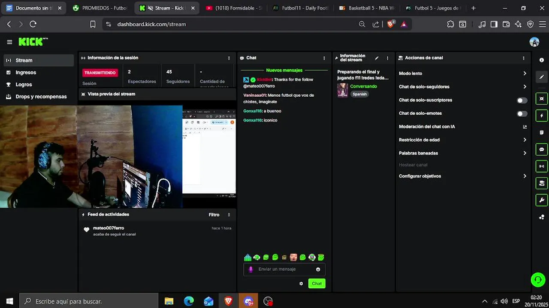
Task: Open Logros in left navigation
Action: pos(39,84)
